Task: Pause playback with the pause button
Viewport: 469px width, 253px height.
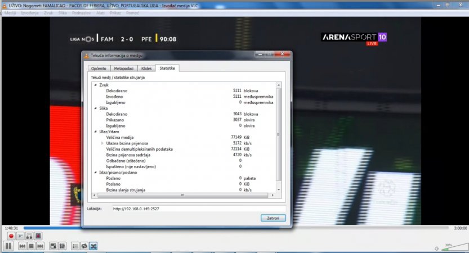Action: 8,246
